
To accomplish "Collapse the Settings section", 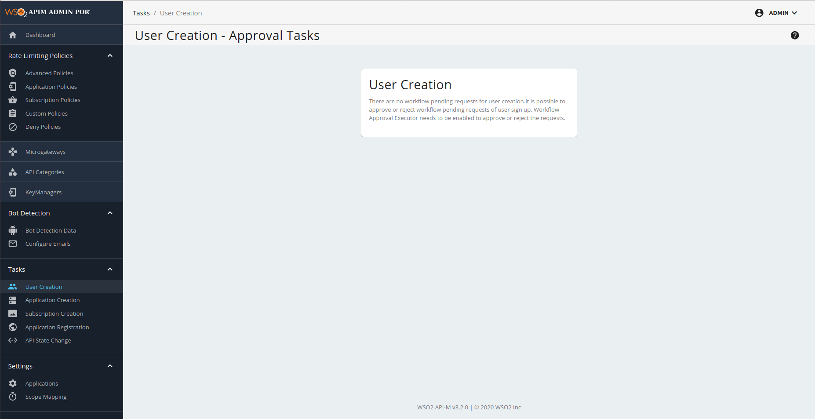I will coord(110,366).
